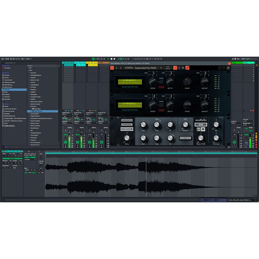Select Sounds category in browser
This screenshot has width=259, height=259.
click(7, 75)
